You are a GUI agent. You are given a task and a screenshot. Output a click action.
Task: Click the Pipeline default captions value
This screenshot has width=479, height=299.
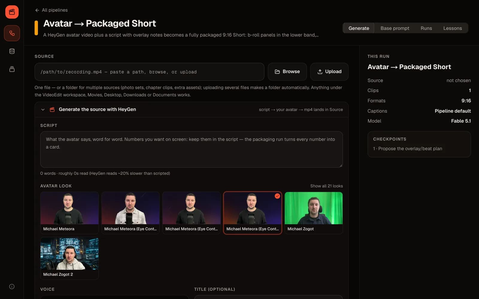click(x=453, y=111)
